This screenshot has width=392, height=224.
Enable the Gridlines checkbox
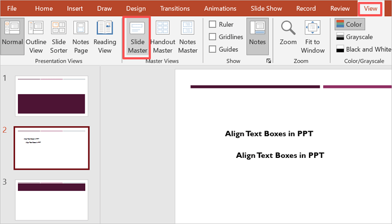point(212,37)
